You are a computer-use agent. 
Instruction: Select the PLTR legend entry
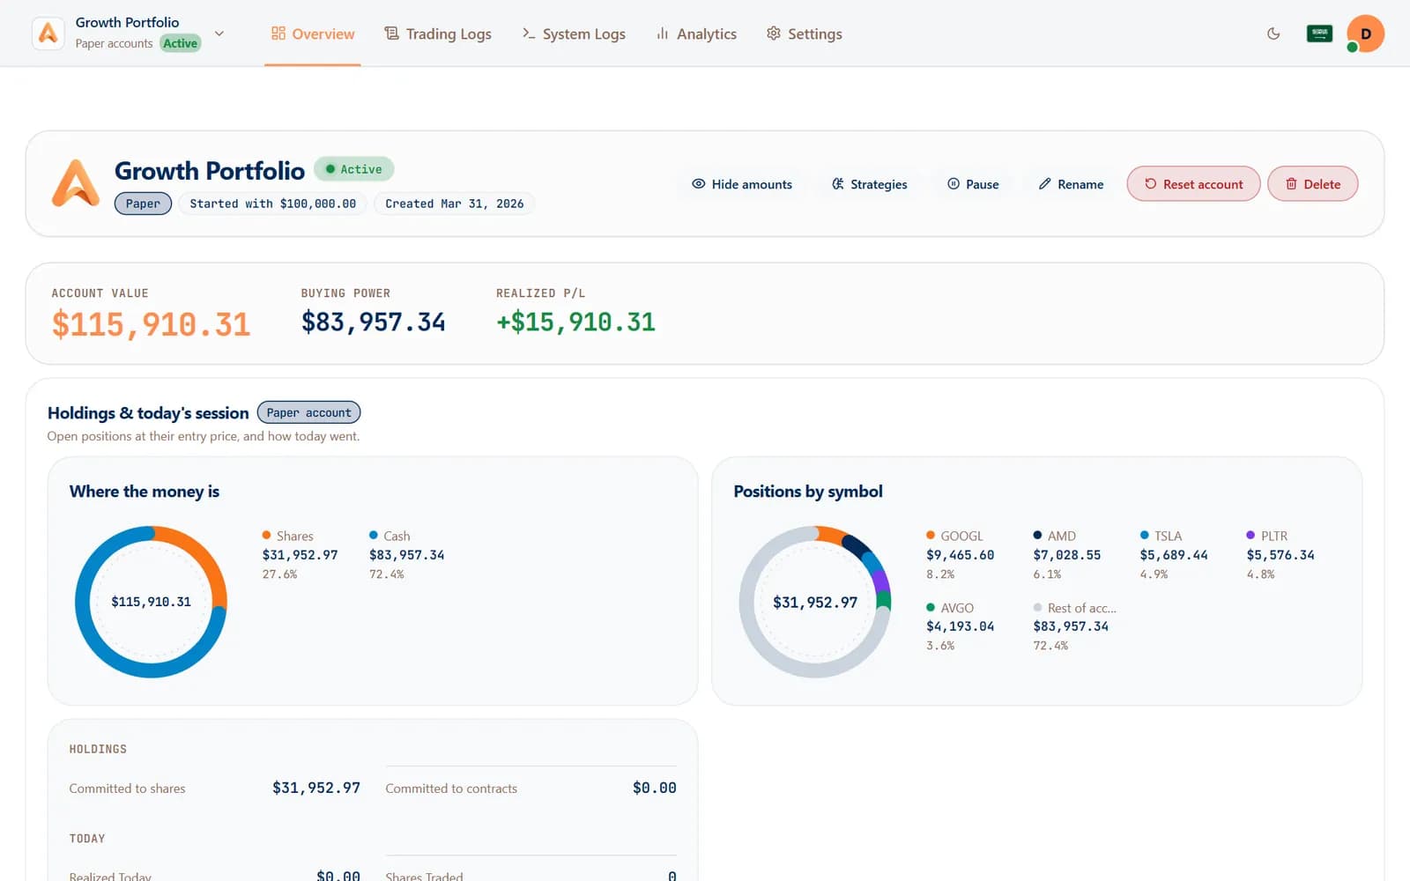point(1280,554)
